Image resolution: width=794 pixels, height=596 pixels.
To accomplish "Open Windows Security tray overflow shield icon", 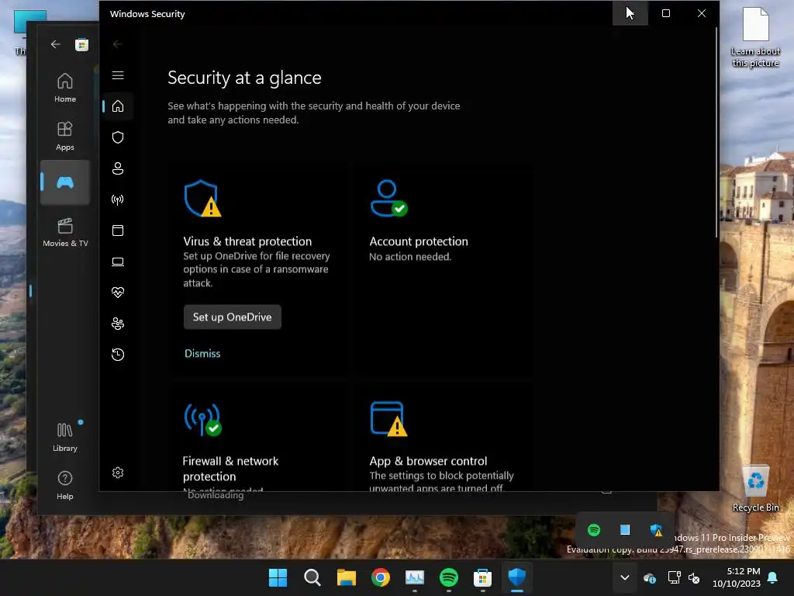I will coord(656,530).
